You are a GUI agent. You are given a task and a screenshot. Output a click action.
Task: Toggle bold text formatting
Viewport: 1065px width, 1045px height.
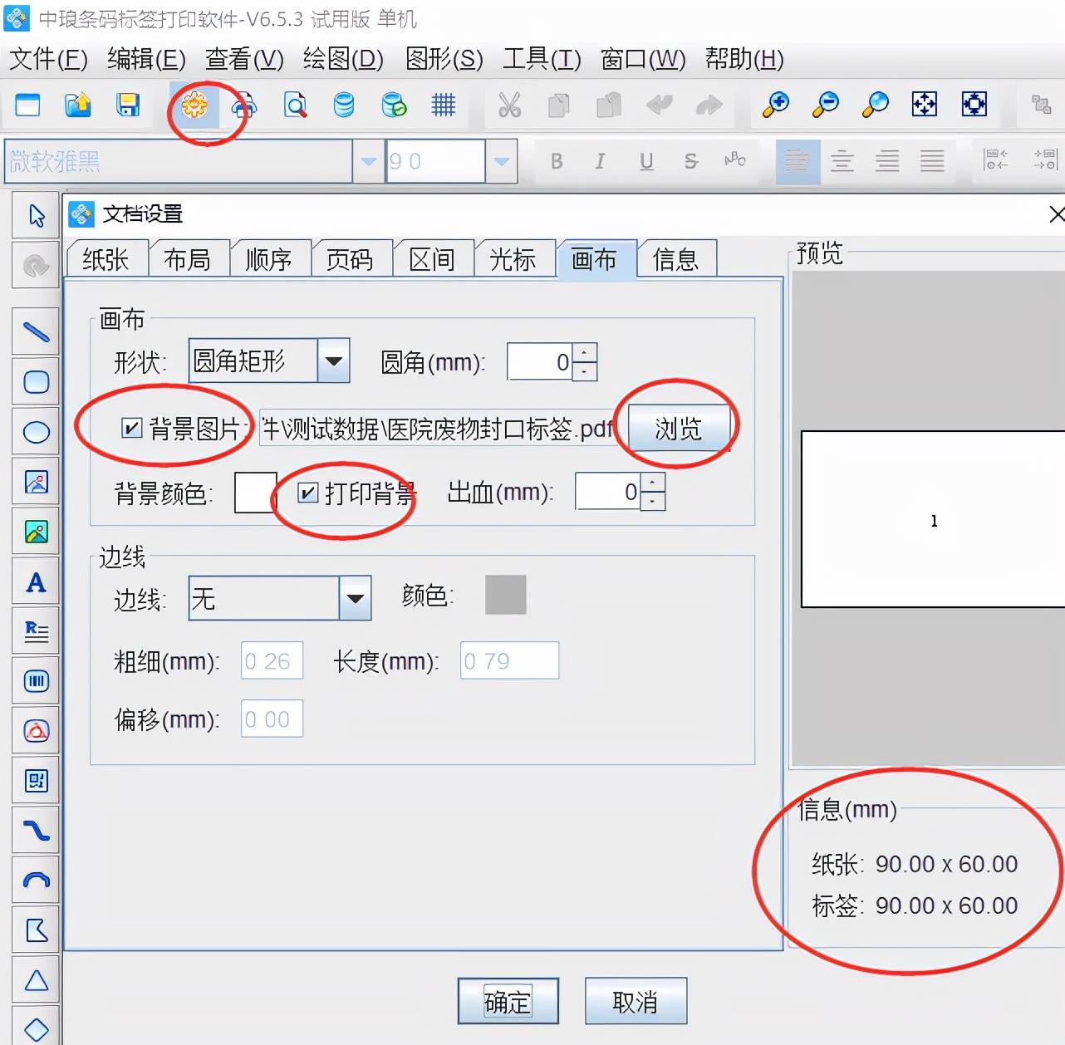pyautogui.click(x=557, y=161)
